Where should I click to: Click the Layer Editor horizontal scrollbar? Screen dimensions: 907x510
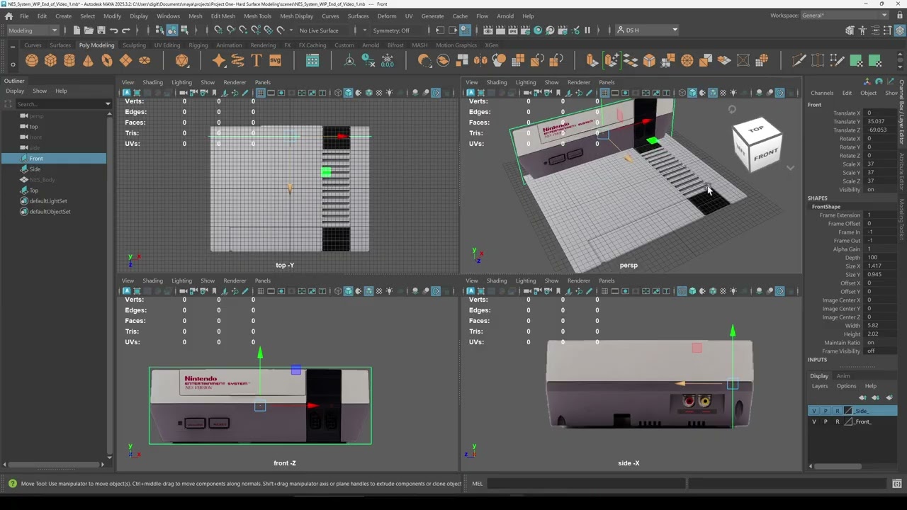(x=837, y=466)
